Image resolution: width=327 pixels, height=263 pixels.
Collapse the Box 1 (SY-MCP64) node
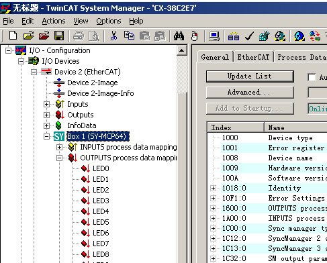(x=46, y=136)
